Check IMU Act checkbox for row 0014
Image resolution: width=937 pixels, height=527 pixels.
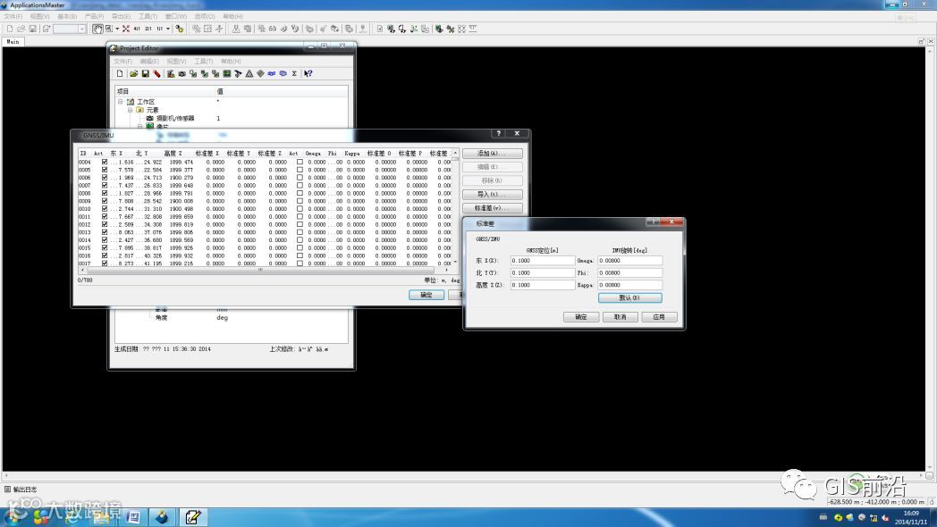(300, 240)
